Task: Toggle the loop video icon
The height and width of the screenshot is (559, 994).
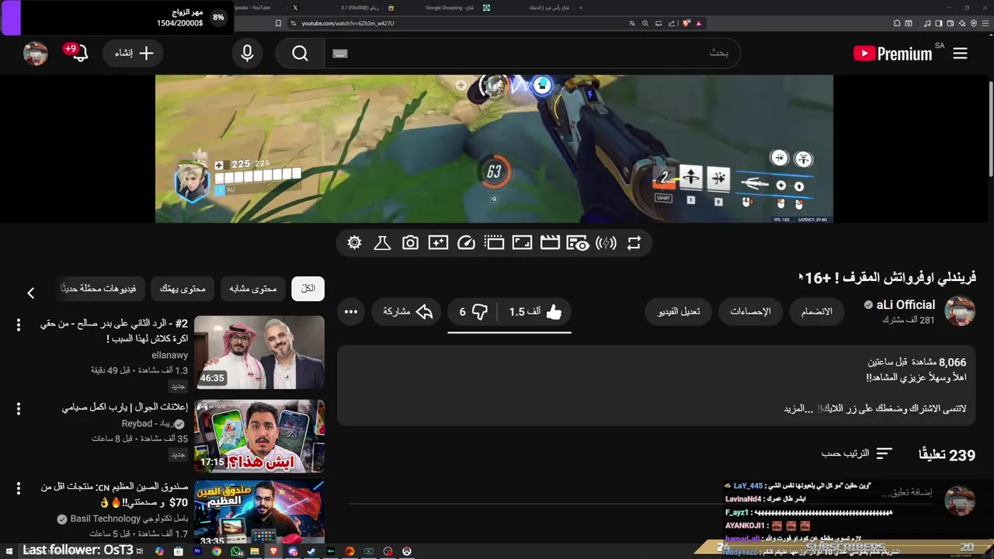Action: 634,243
